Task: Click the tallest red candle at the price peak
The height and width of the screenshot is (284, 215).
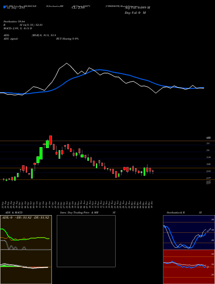Action: pos(51,140)
